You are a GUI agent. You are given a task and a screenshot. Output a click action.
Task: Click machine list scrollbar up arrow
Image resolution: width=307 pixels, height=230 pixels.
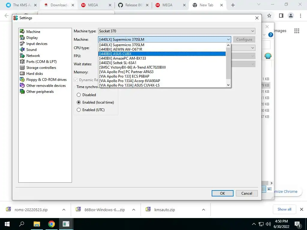click(x=228, y=45)
